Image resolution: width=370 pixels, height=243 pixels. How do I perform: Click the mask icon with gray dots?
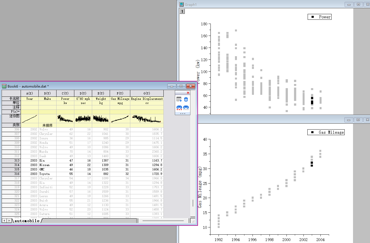[186, 108]
